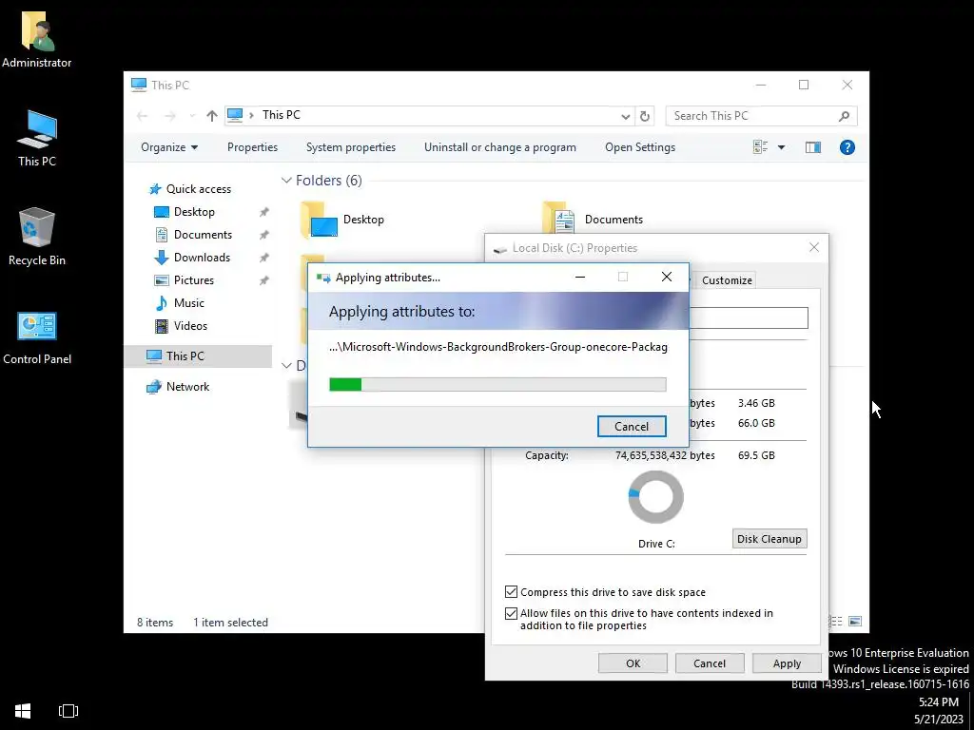Close the Local Disk (C:) Properties dialog
This screenshot has height=730, width=974.
tap(814, 248)
